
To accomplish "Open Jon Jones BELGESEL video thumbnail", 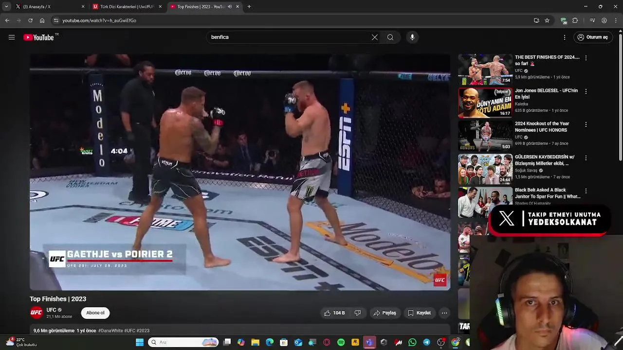I will coord(485,103).
